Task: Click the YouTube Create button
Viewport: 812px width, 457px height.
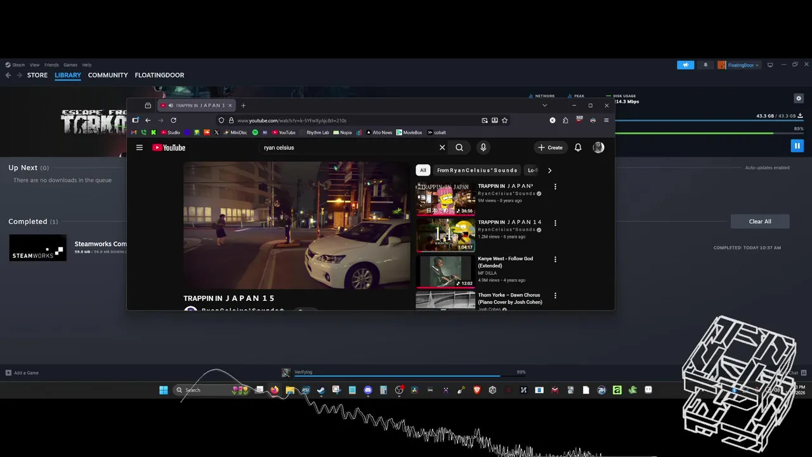Action: pyautogui.click(x=550, y=147)
